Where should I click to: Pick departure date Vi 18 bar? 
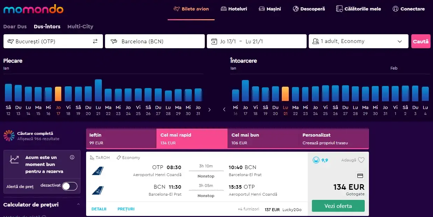point(68,94)
